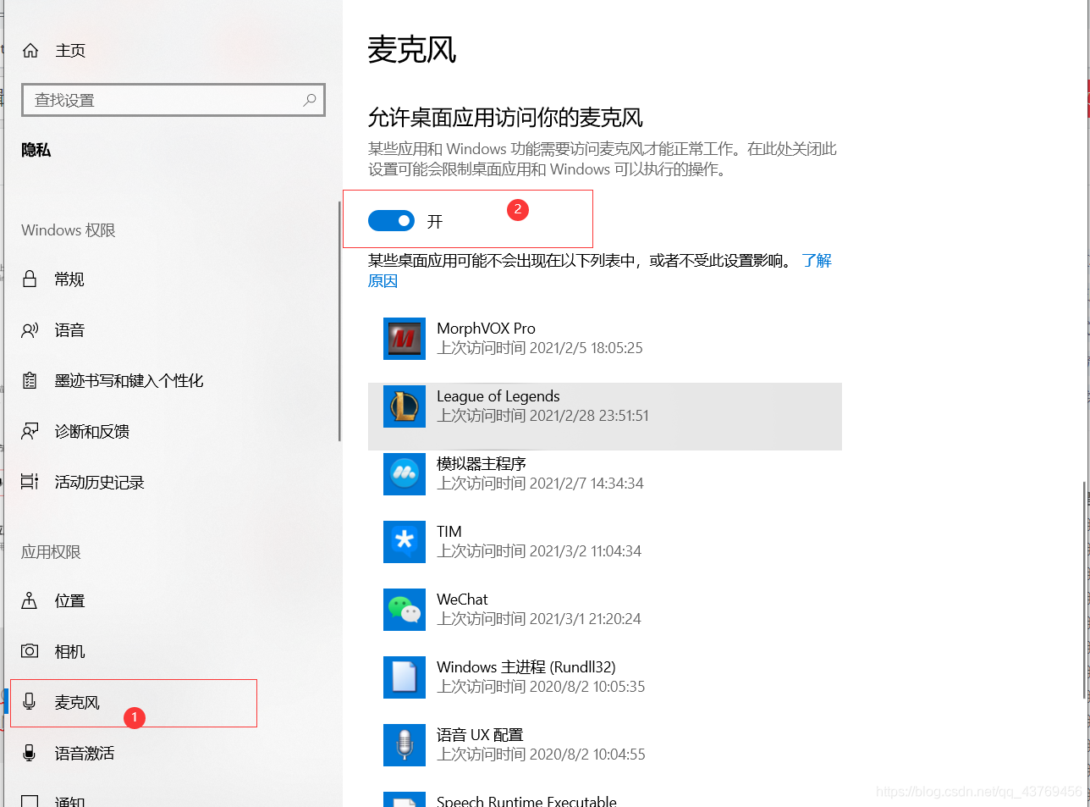The height and width of the screenshot is (807, 1090).
Task: Click the clipboard icon beside 墨迹书写和键入个性化
Action: coord(30,380)
